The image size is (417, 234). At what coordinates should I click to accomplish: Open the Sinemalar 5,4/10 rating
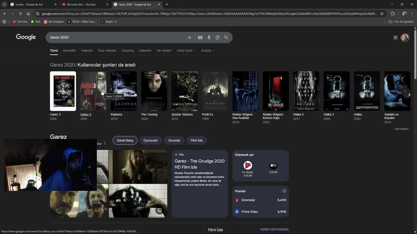point(261,200)
